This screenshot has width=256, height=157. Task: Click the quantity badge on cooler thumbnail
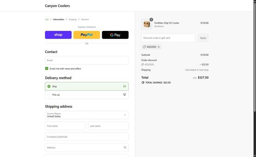151,20
